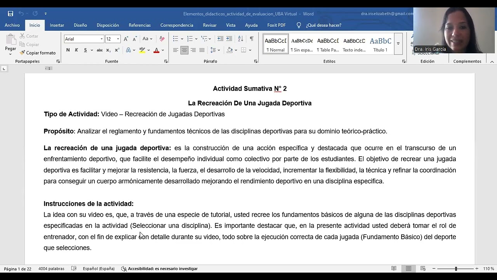The width and height of the screenshot is (497, 280).
Task: Apply the Normal style
Action: tap(275, 44)
